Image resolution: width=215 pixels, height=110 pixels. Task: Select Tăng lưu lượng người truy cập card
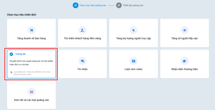click(x=134, y=33)
